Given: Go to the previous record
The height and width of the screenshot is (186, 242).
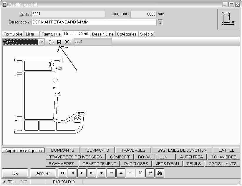Looking at the screenshot, I should click(72, 173).
